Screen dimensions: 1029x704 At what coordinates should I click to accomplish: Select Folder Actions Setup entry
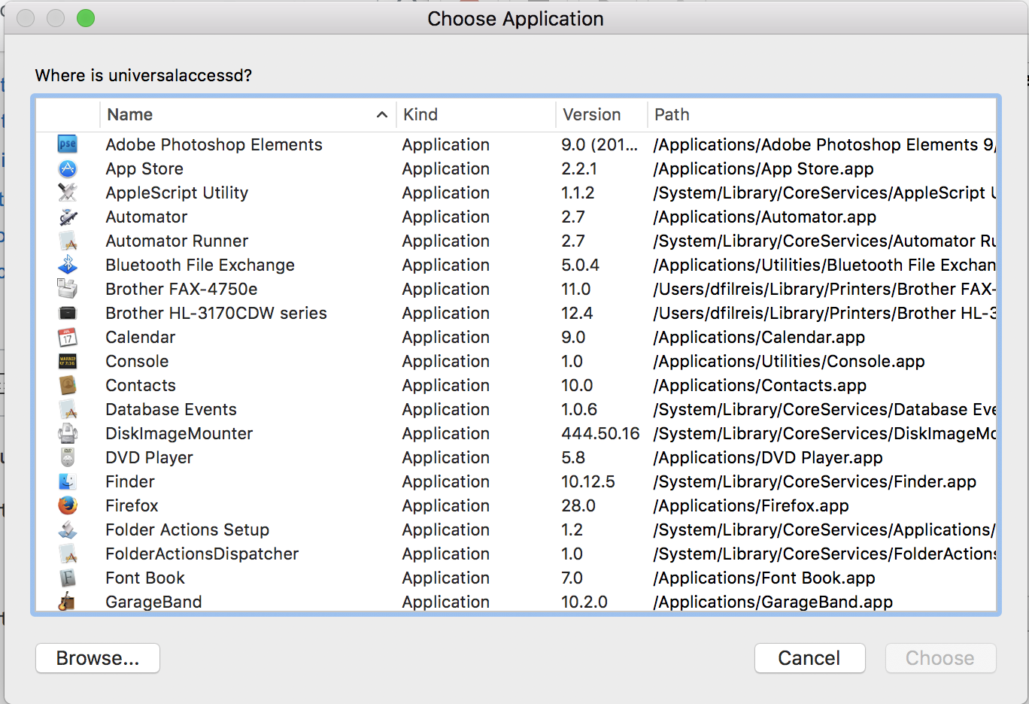[x=187, y=530]
